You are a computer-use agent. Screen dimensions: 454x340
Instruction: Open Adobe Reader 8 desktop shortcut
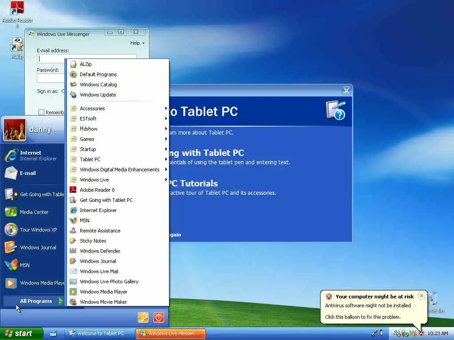(x=17, y=14)
